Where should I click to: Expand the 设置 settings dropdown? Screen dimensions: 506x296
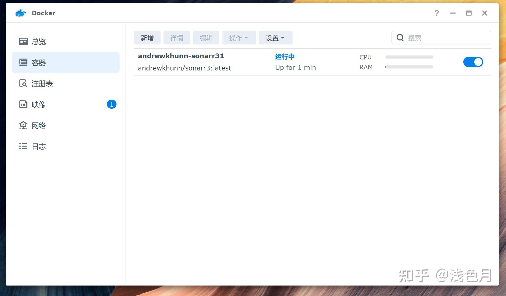[x=275, y=38]
